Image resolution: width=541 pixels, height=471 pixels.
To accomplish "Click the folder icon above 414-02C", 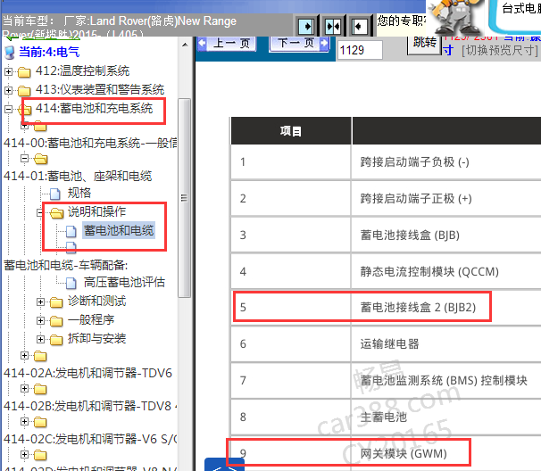I will (40, 422).
